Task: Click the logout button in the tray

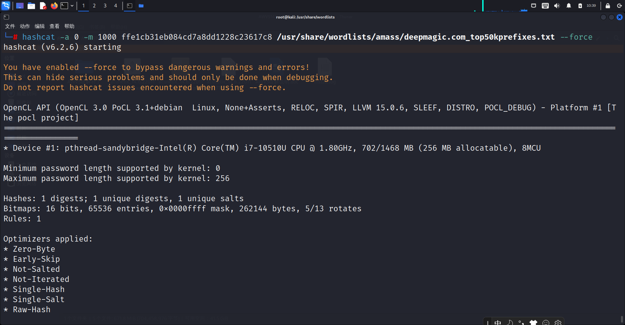Action: point(620,6)
